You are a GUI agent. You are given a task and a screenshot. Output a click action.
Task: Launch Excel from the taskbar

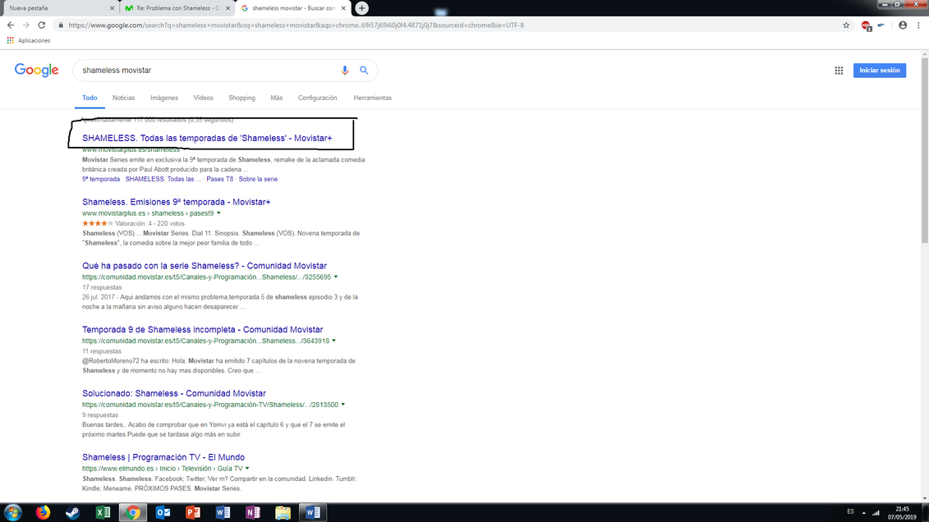103,512
